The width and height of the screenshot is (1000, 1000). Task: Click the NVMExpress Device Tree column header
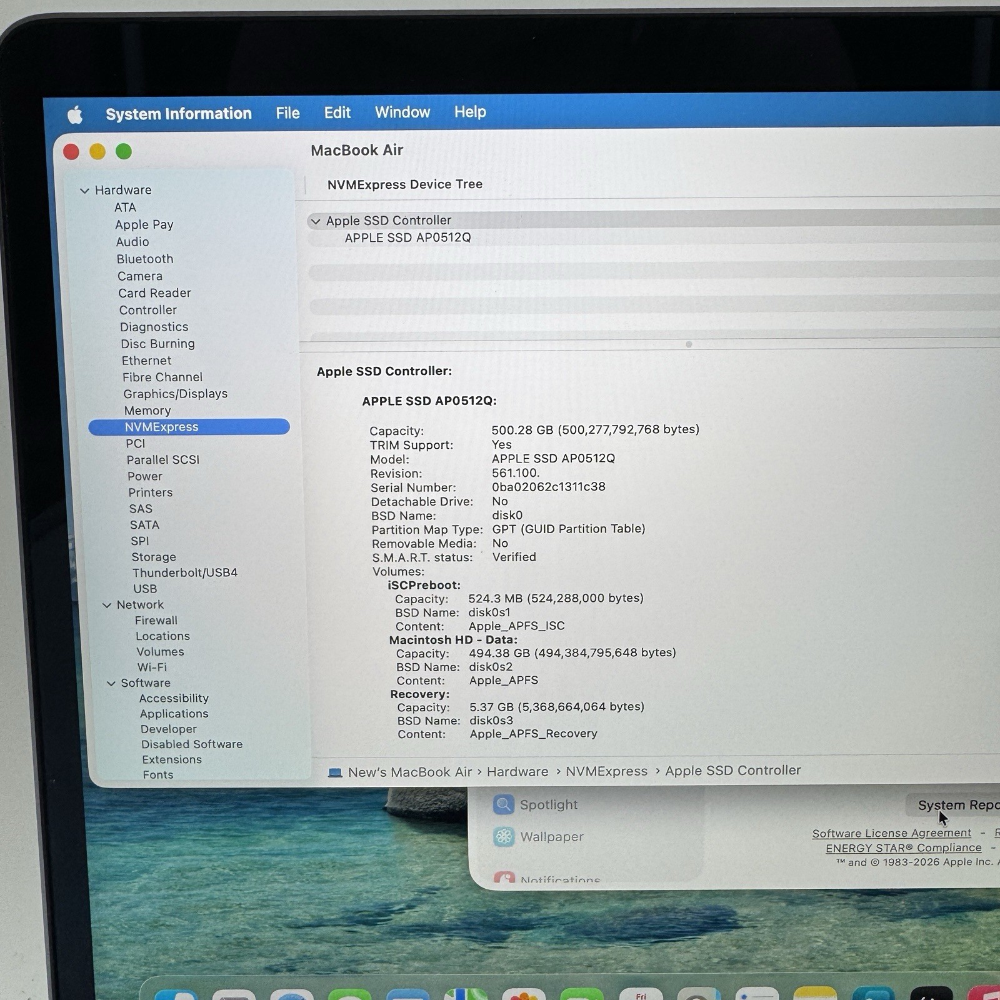tap(405, 184)
